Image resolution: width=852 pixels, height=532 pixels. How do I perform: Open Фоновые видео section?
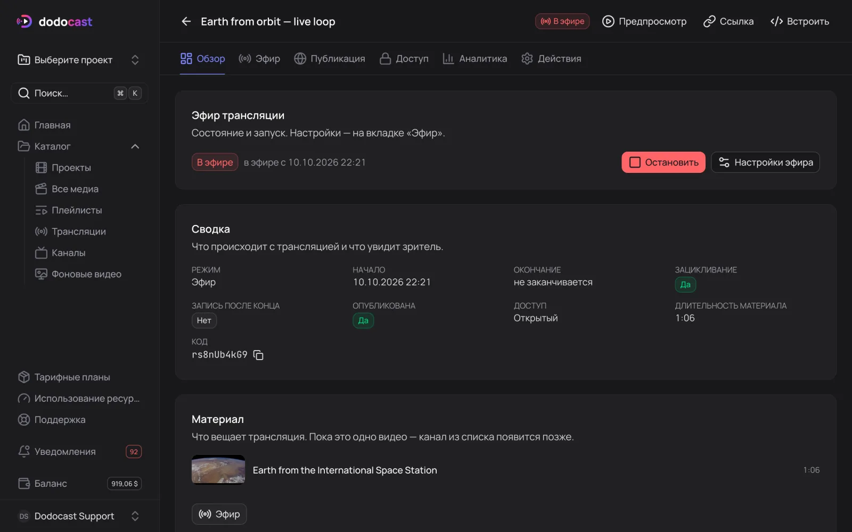[86, 274]
